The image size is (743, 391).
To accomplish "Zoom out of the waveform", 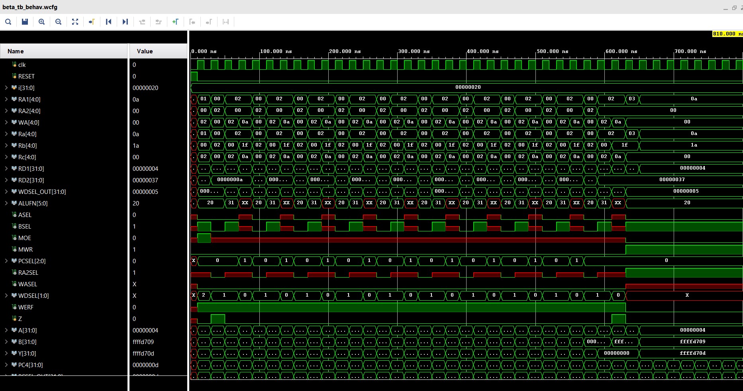I will coord(58,22).
